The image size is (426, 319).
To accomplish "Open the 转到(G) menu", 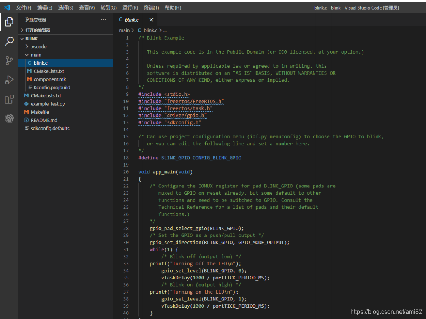I will 108,8.
